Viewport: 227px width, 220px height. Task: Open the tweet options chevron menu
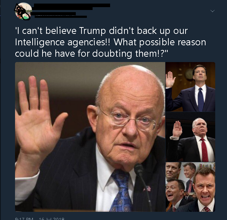(212, 11)
